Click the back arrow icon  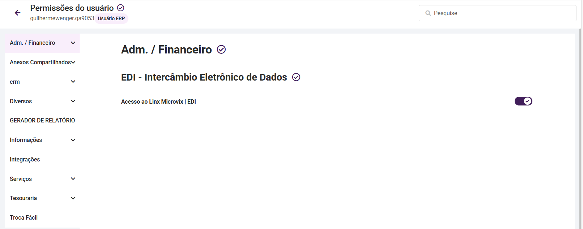17,13
